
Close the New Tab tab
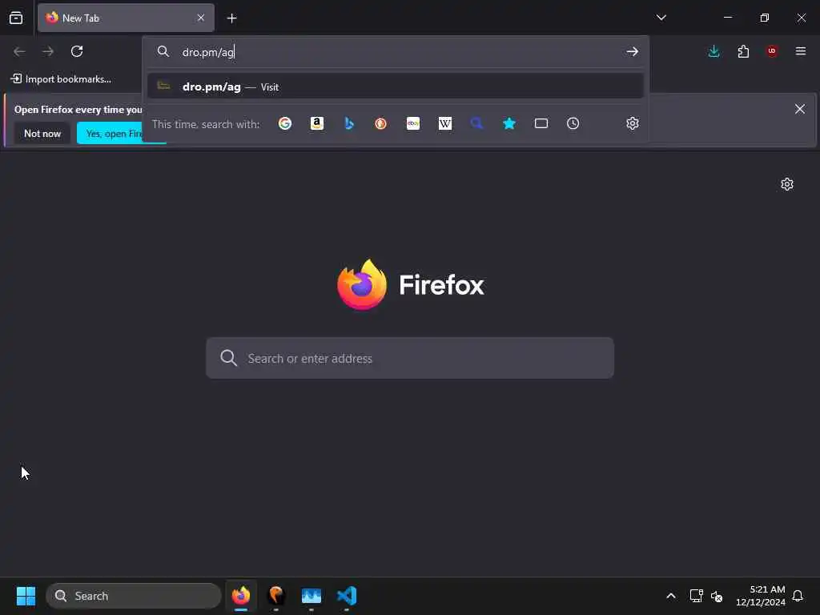(201, 18)
